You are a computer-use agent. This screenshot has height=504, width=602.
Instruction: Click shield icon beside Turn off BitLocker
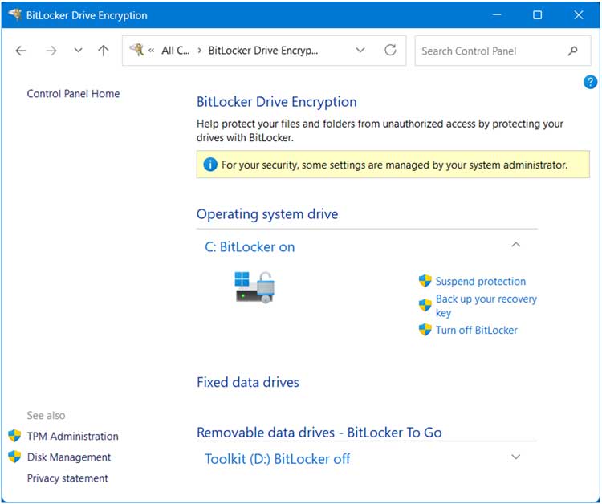click(425, 330)
